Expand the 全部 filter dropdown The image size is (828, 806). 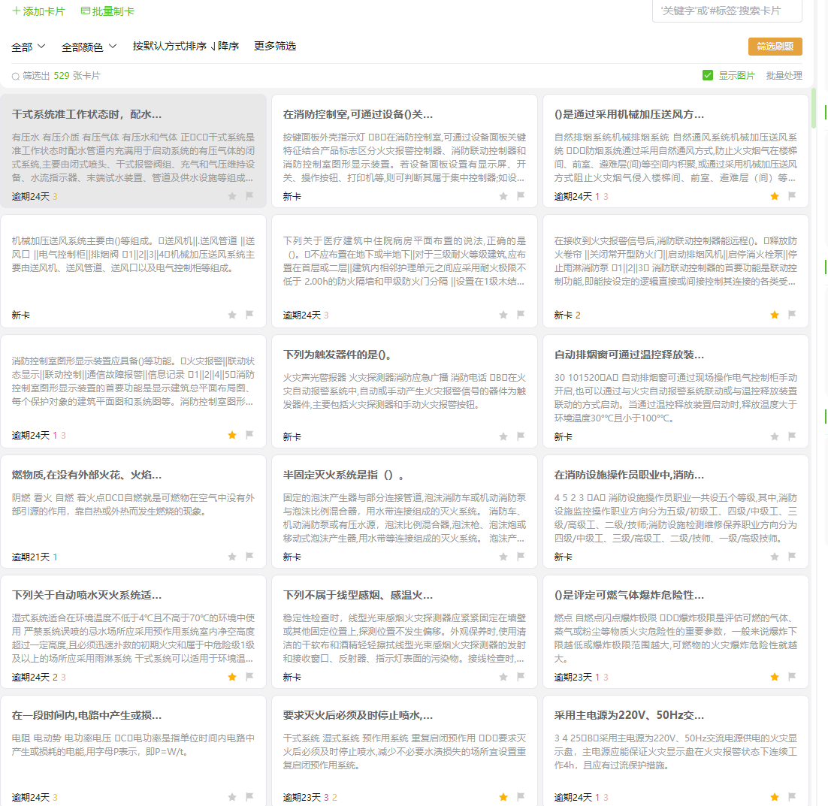point(29,47)
